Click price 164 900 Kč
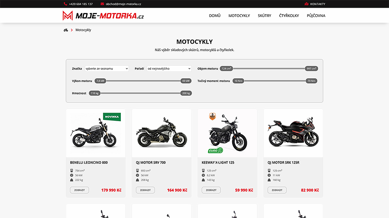 [177, 190]
